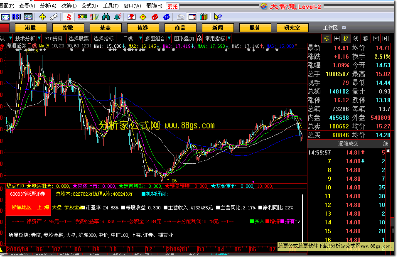Open the alarm bell alert icon
Screen dimensions: 398x258
[x=118, y=17]
